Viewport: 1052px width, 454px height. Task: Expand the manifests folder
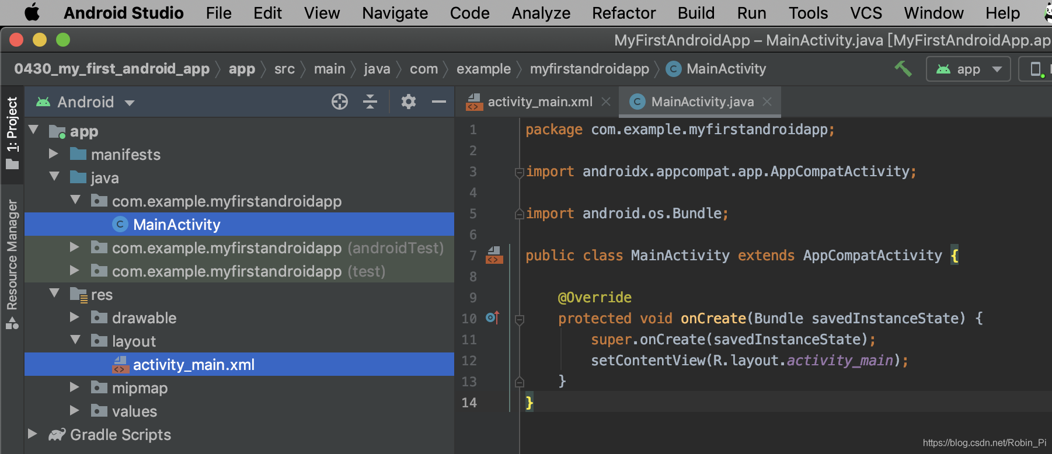coord(54,154)
